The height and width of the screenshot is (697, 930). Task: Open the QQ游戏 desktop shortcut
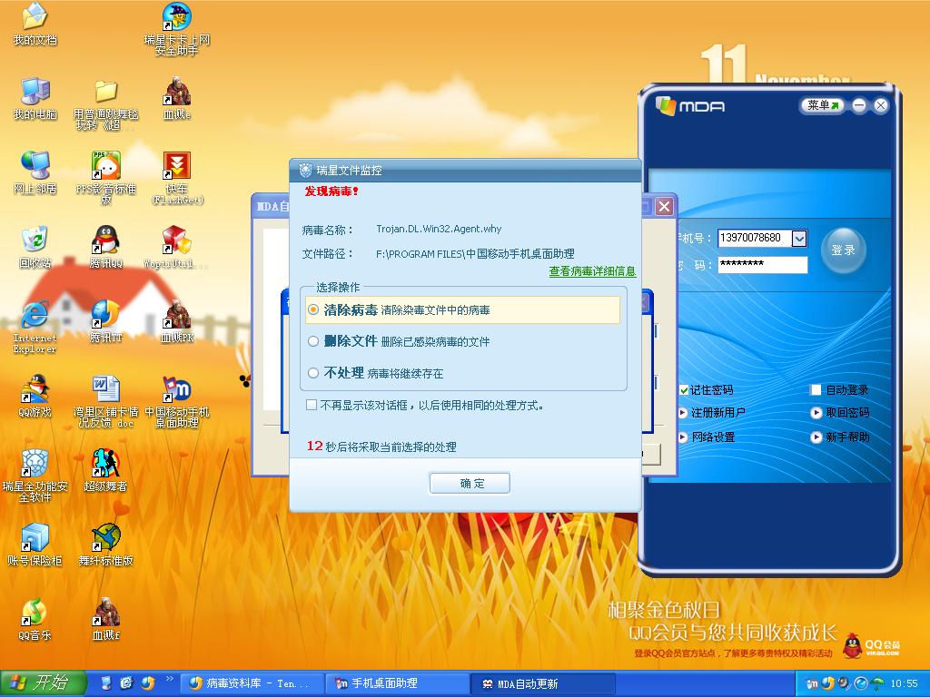(x=35, y=396)
